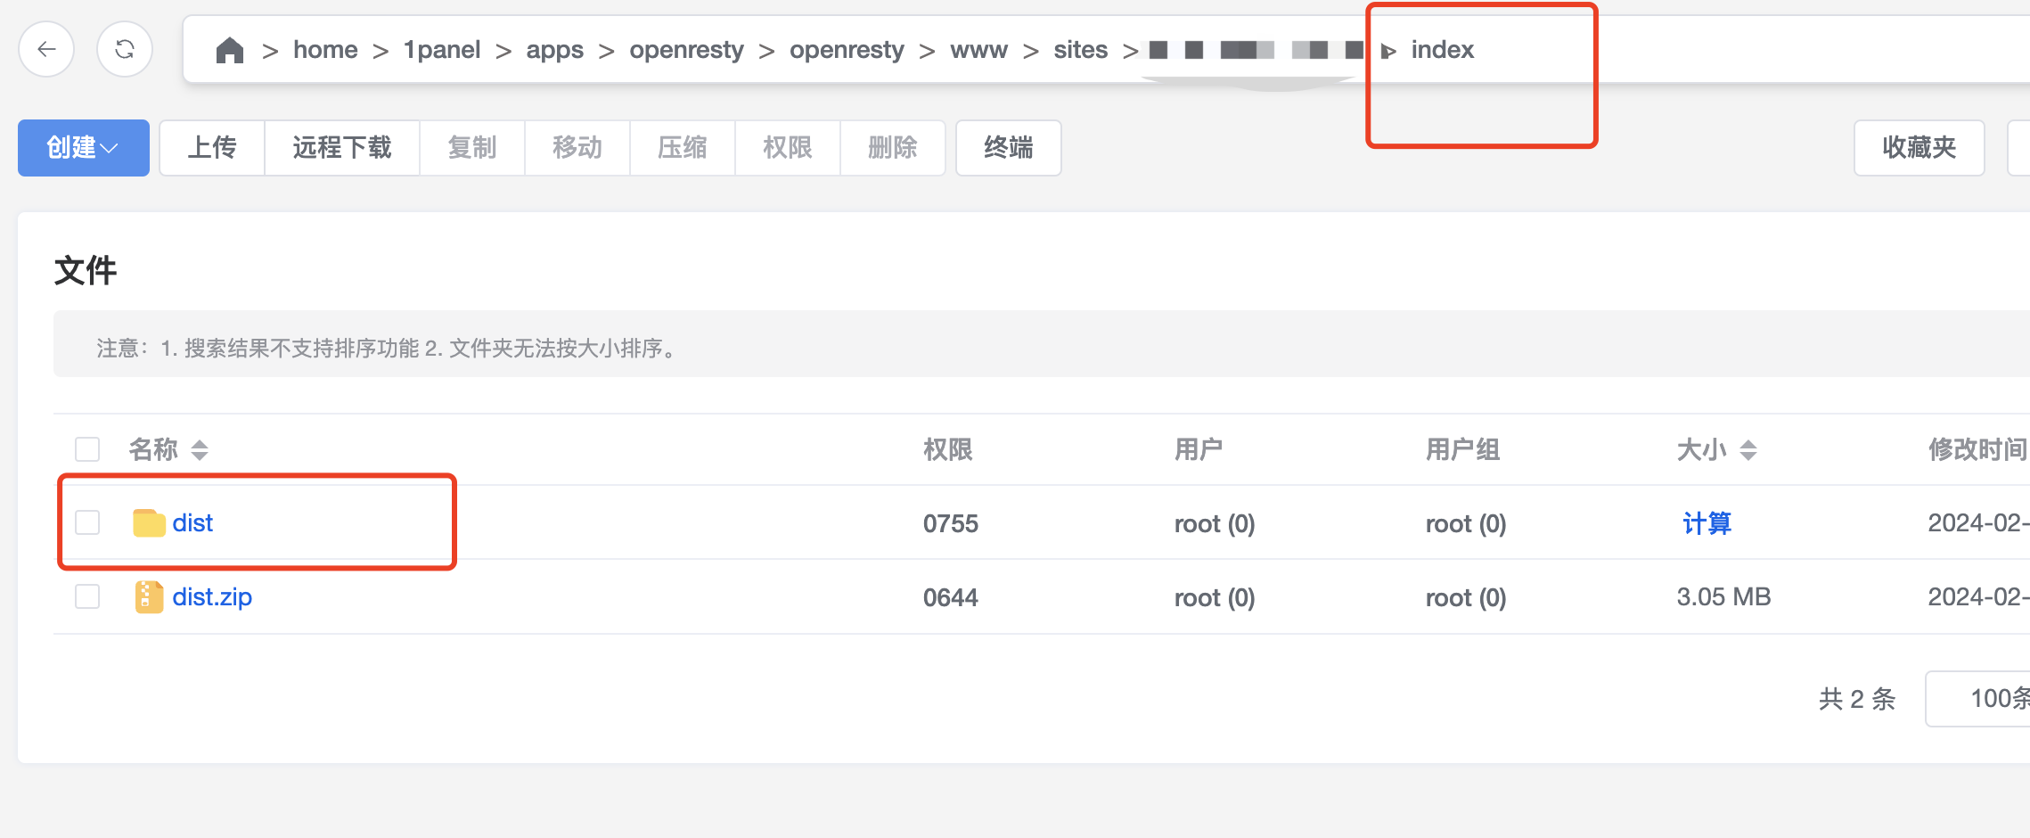
Task: Navigate to sites in the breadcrumb path
Action: (x=1080, y=49)
